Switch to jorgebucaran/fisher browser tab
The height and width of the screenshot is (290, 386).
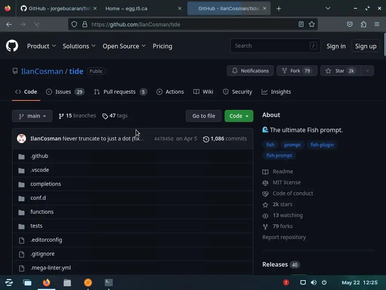[58, 8]
